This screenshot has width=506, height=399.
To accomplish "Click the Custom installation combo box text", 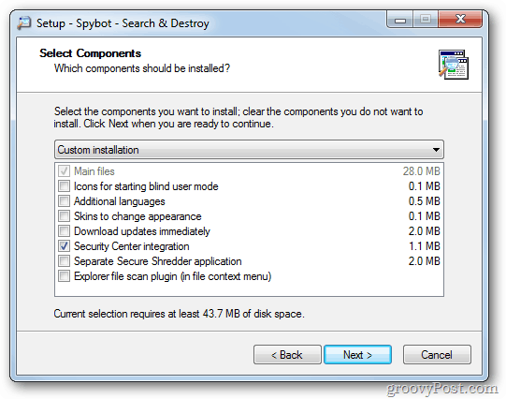I will [x=98, y=150].
